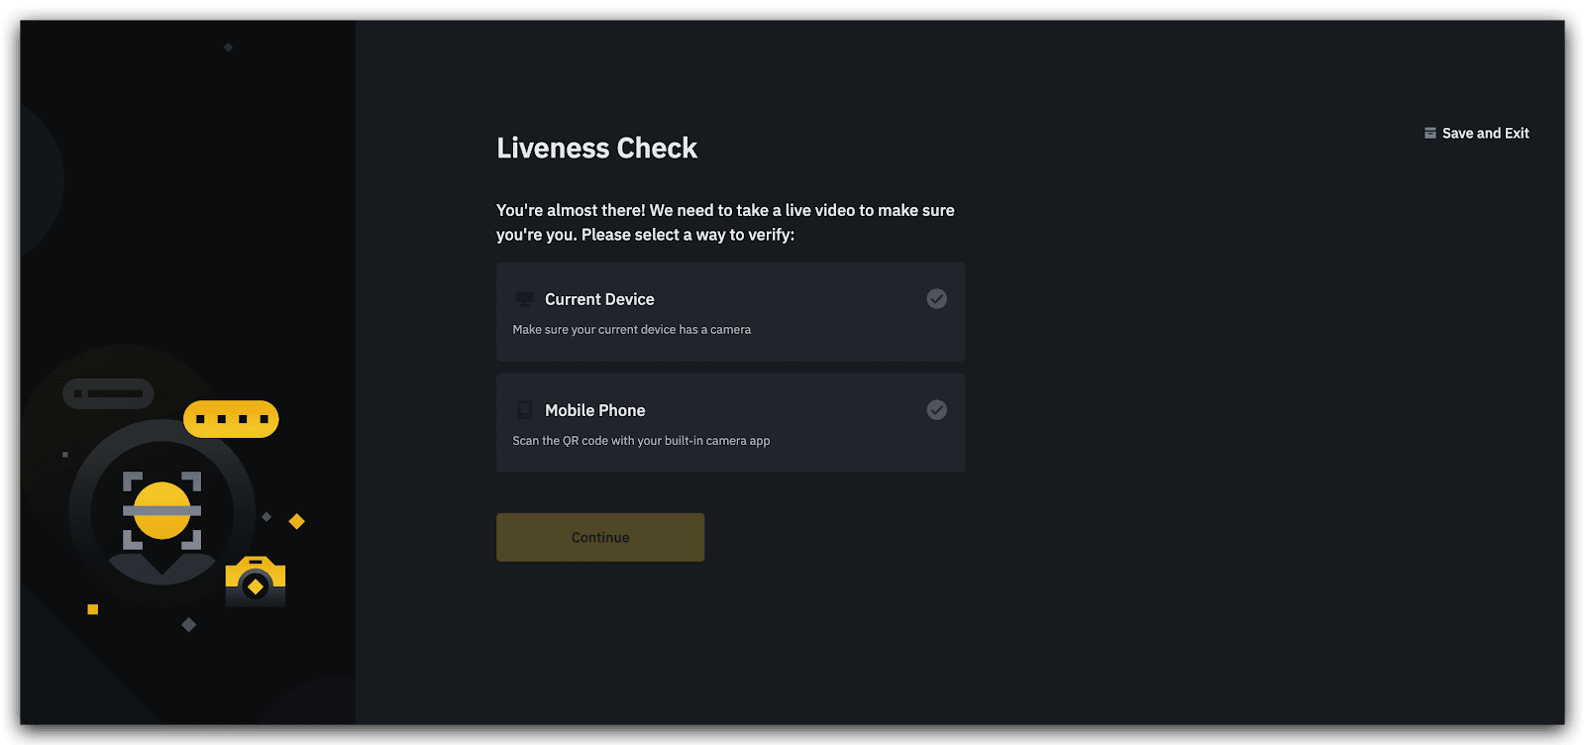Screen dimensions: 1585x745
Task: Select the Current Device verification option
Action: pyautogui.click(x=730, y=312)
